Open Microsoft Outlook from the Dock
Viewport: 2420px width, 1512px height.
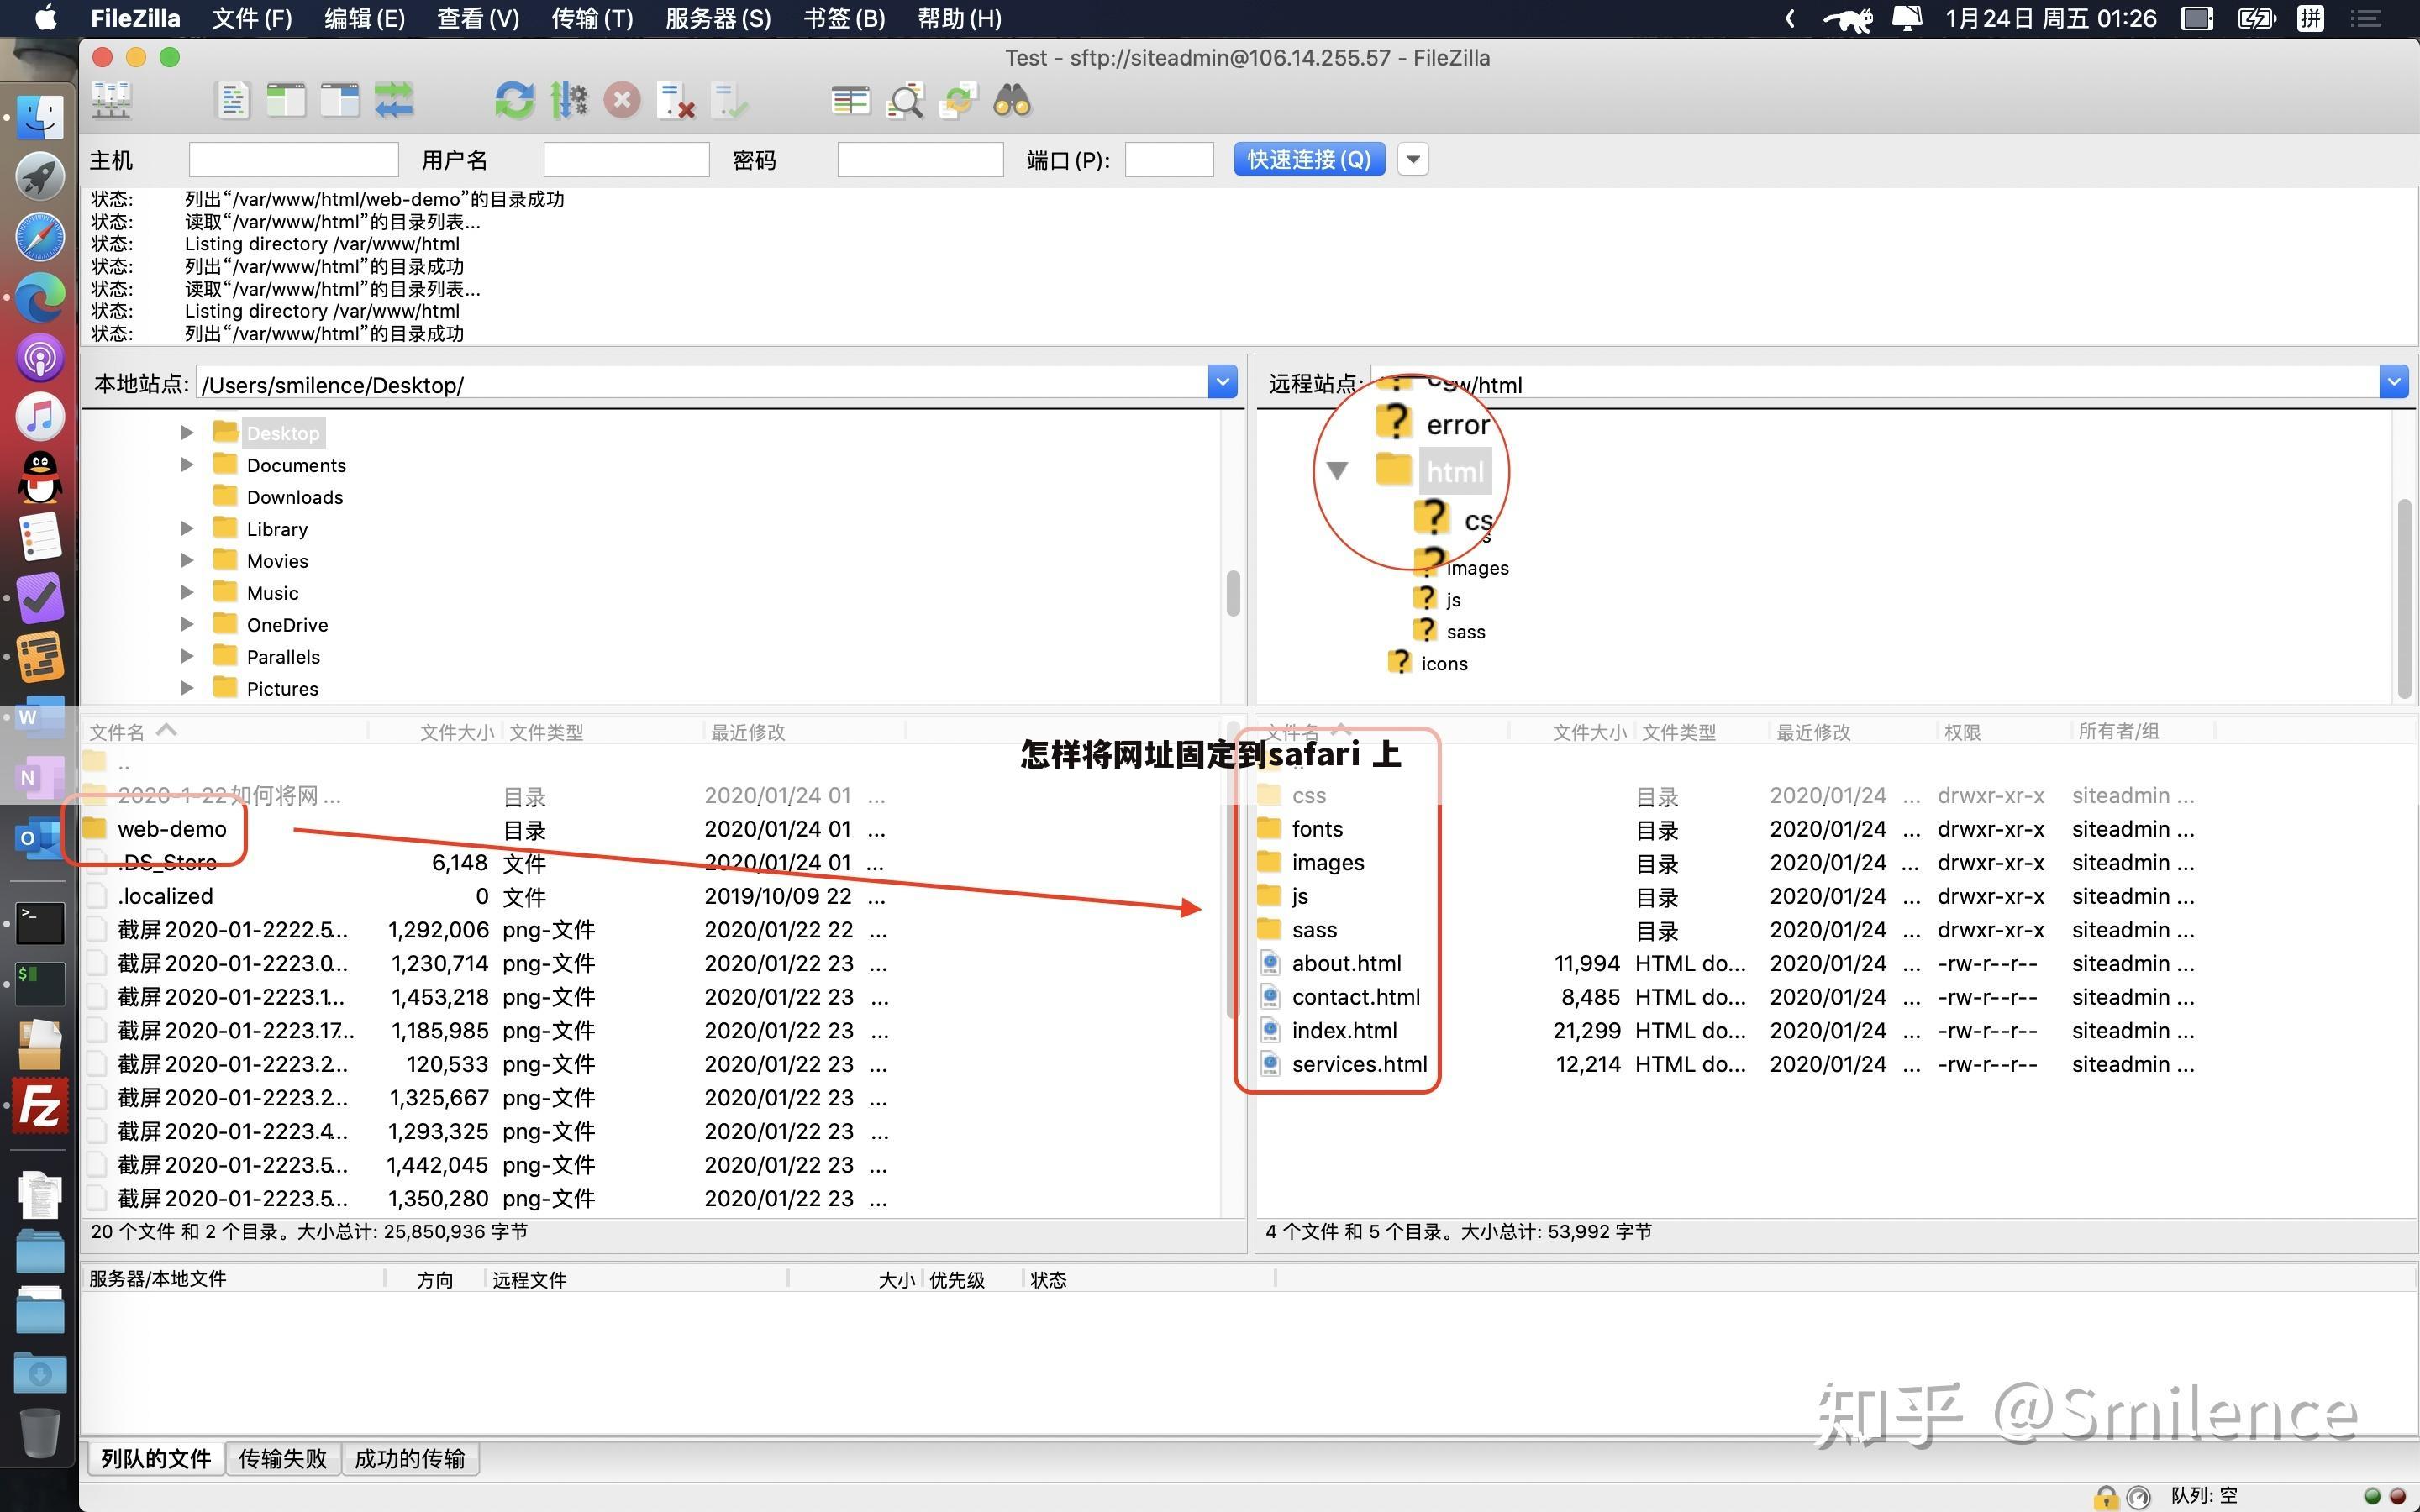tap(40, 838)
